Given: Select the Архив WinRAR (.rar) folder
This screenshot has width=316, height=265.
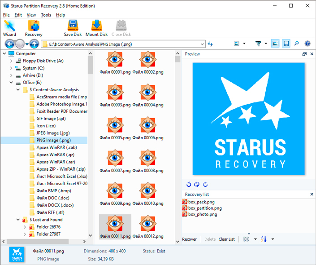Looking at the screenshot, I should pos(52,162).
